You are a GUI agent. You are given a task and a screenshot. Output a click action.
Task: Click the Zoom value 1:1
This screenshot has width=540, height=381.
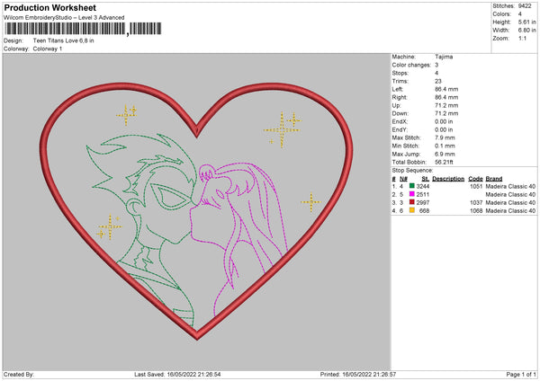[x=522, y=39]
